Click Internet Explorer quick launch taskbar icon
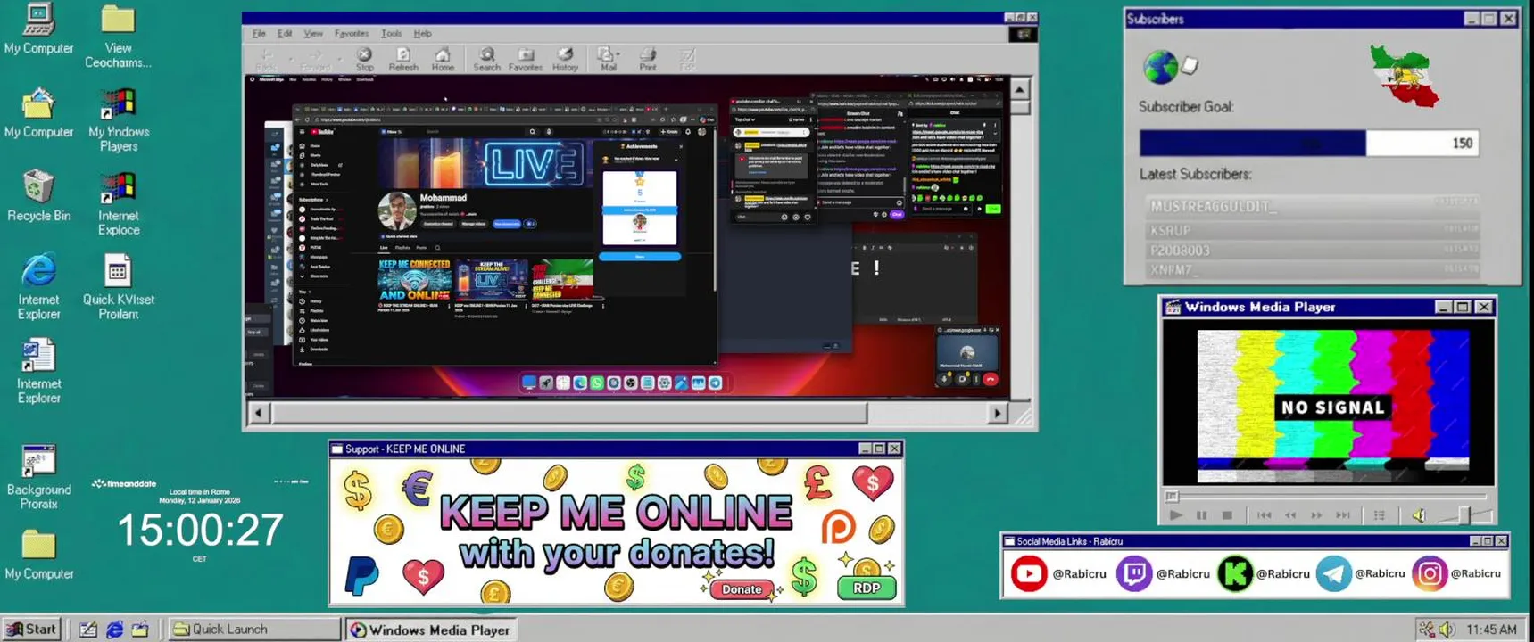Screen dimensions: 1534x642 [x=114, y=630]
